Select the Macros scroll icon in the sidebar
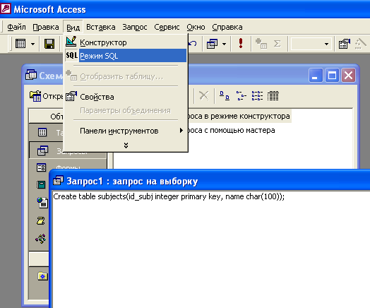Screen dimensions: 370x308 tap(40, 221)
